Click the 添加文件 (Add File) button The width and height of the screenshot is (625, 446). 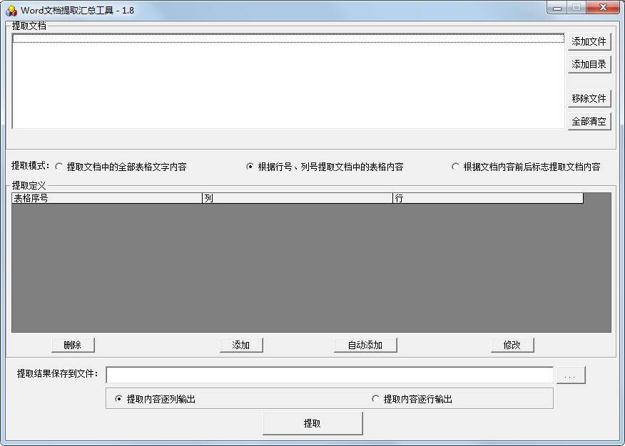(x=589, y=41)
